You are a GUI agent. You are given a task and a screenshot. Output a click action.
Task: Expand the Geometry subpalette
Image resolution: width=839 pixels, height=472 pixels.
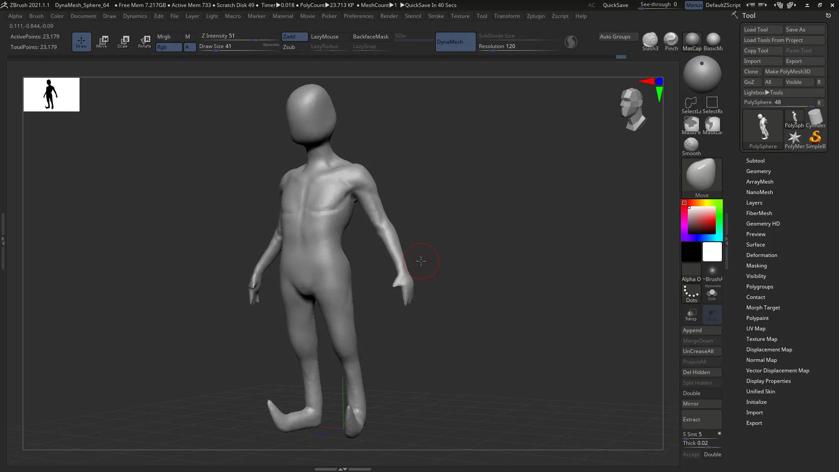(759, 171)
